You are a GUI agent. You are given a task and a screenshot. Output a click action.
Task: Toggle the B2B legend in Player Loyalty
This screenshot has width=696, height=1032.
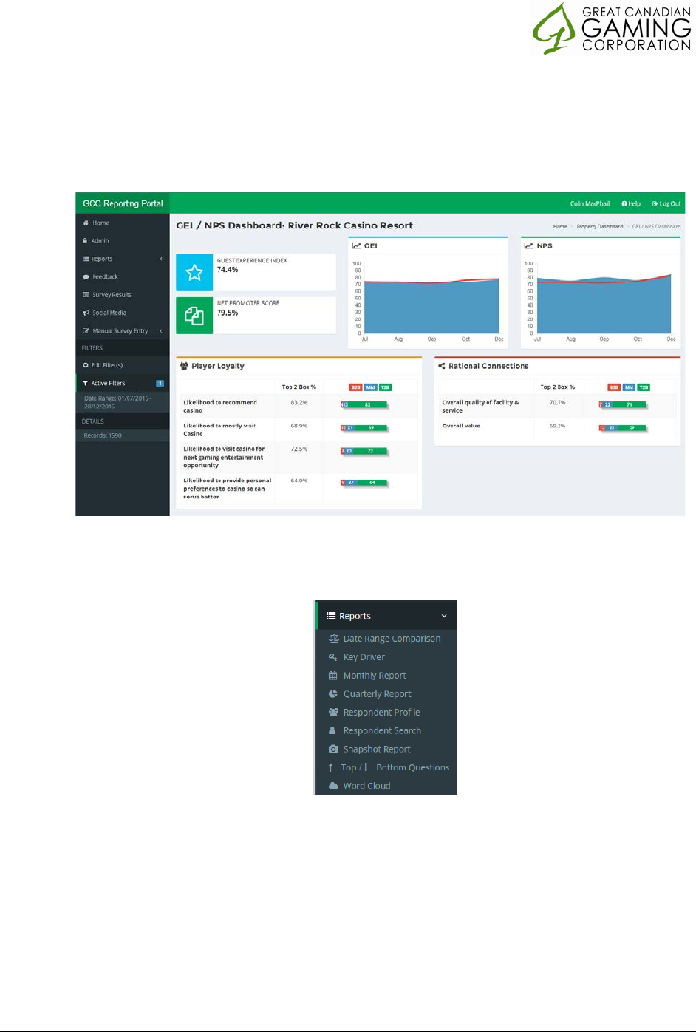point(355,387)
